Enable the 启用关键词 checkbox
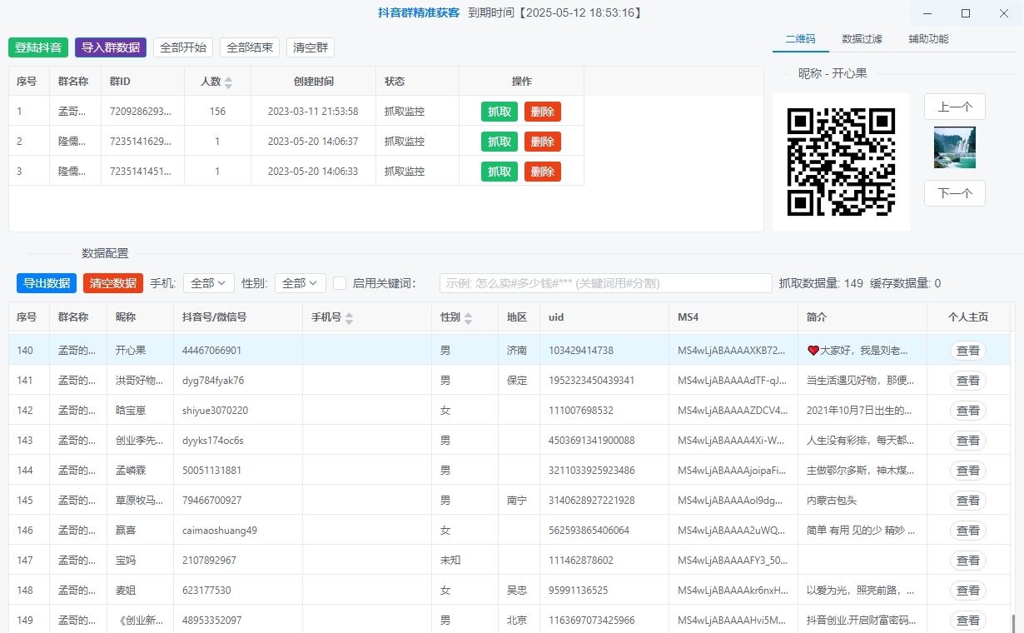Screen dimensions: 1024x633 point(340,283)
